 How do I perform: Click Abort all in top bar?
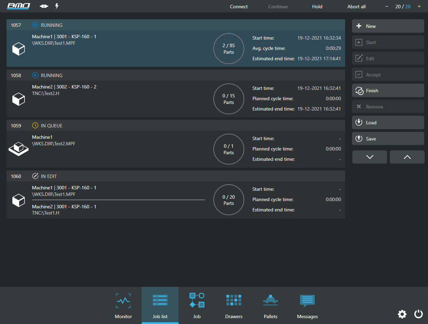[x=356, y=7]
